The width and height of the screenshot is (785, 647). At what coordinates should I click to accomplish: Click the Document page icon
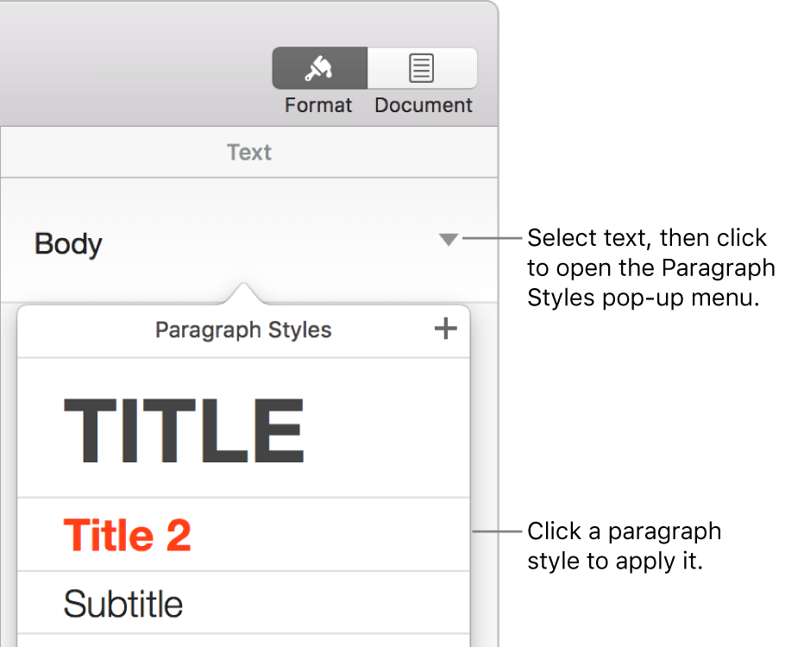(422, 68)
